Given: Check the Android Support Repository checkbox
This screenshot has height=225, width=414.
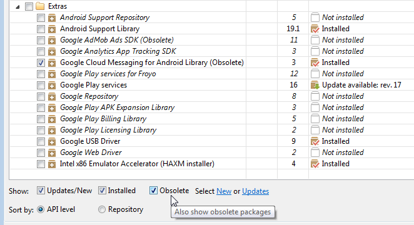Looking at the screenshot, I should tap(41, 17).
